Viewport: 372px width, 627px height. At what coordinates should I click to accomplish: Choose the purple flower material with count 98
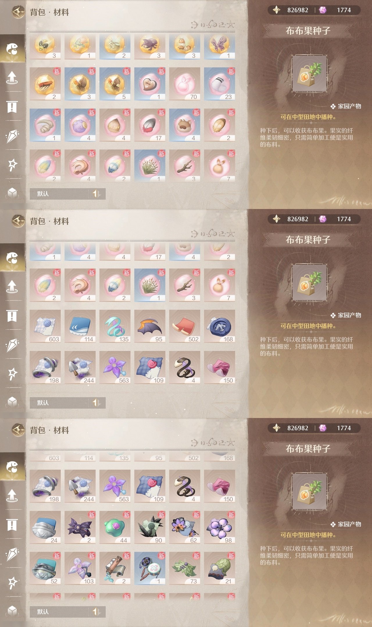(x=219, y=527)
